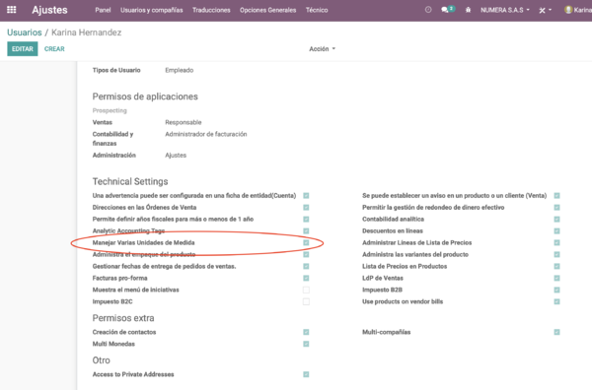Toggle Administra el empaque del producto checkbox

click(306, 255)
